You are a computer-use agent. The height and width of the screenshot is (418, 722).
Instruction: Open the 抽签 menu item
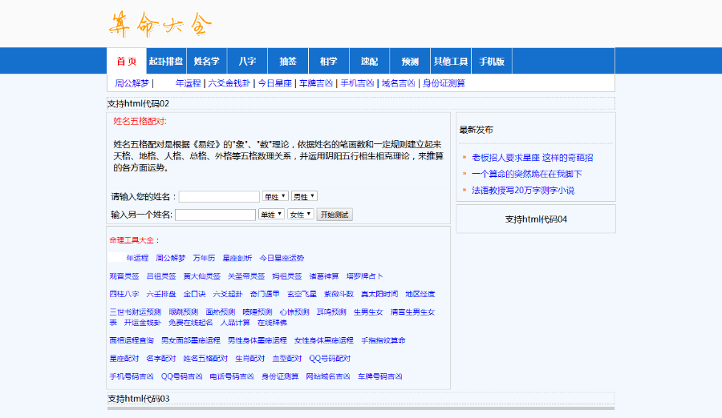[287, 62]
